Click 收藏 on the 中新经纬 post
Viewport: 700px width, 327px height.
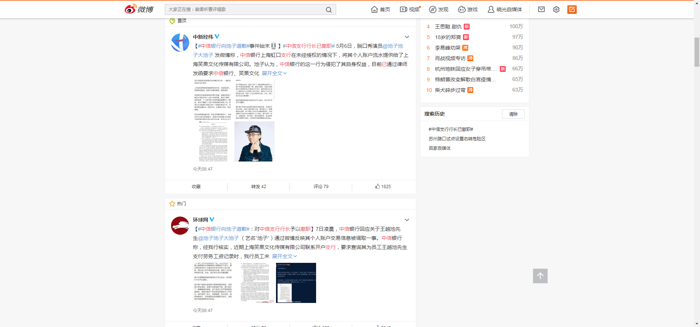click(x=196, y=187)
